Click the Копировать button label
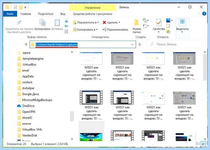 (x=42, y=29)
